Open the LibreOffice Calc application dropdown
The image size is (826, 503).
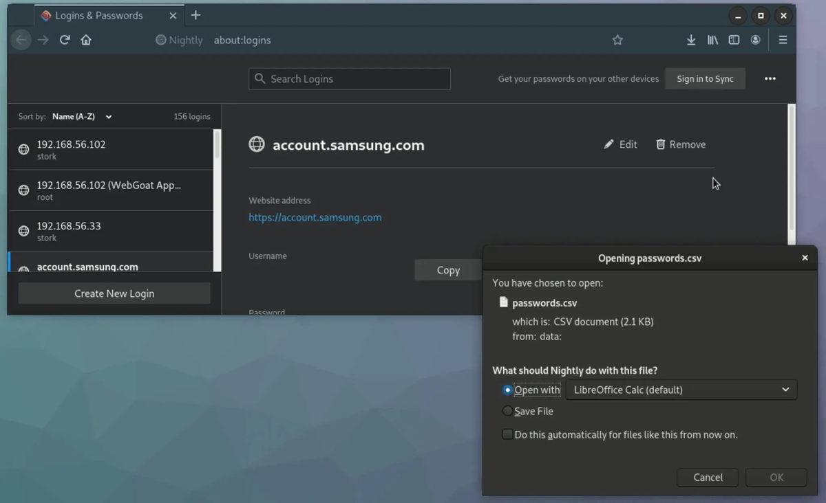(x=680, y=390)
